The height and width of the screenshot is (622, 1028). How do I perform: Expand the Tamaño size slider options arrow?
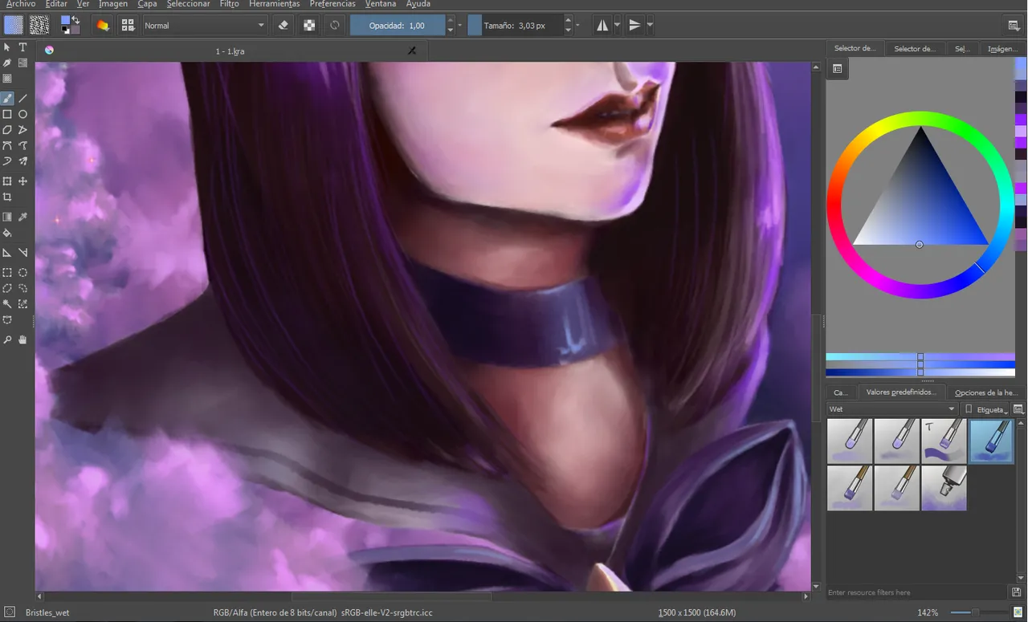[577, 26]
